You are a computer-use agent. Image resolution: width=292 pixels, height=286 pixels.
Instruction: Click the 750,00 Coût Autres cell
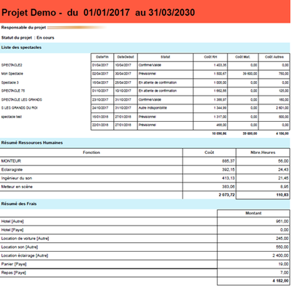tap(274, 74)
